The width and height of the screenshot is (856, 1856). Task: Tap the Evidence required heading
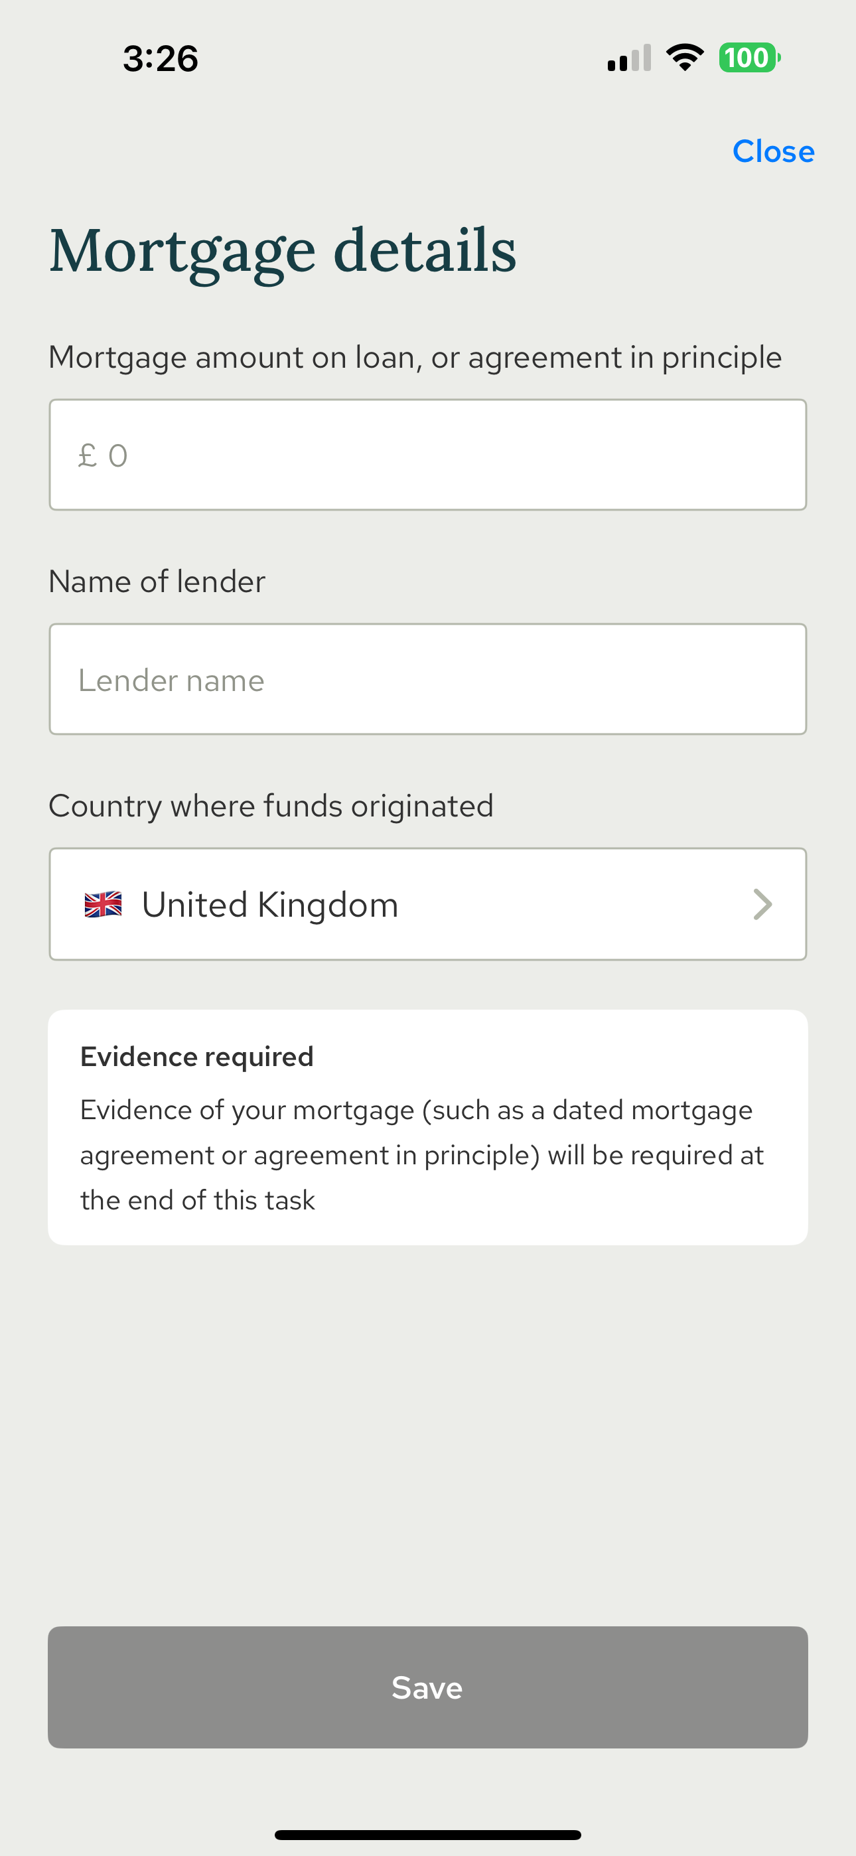[x=196, y=1057]
